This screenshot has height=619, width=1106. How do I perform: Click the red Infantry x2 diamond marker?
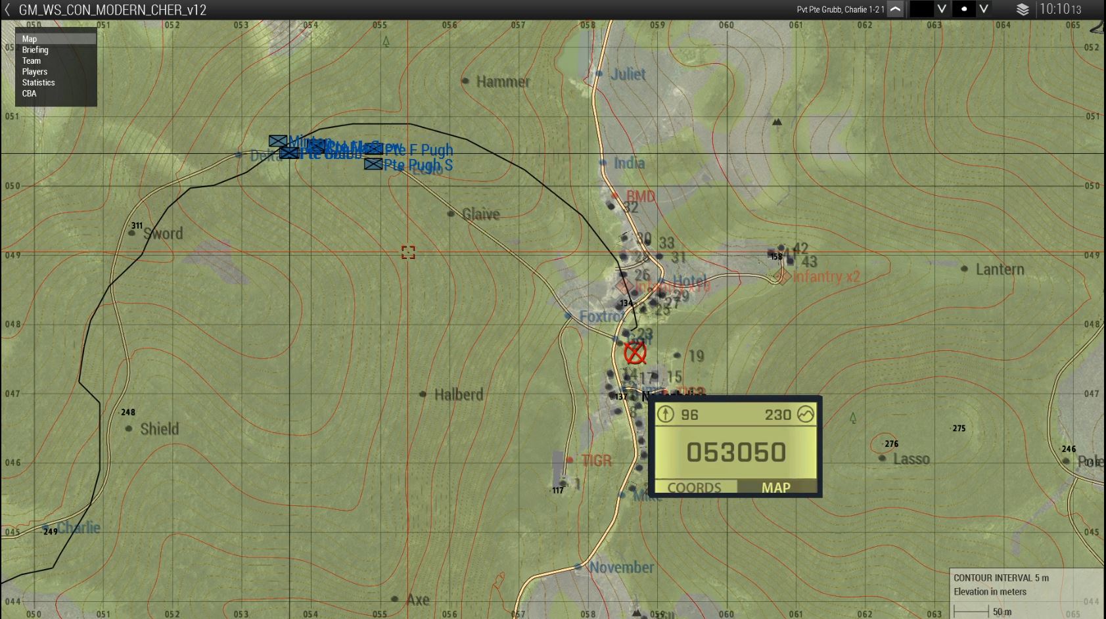point(781,277)
